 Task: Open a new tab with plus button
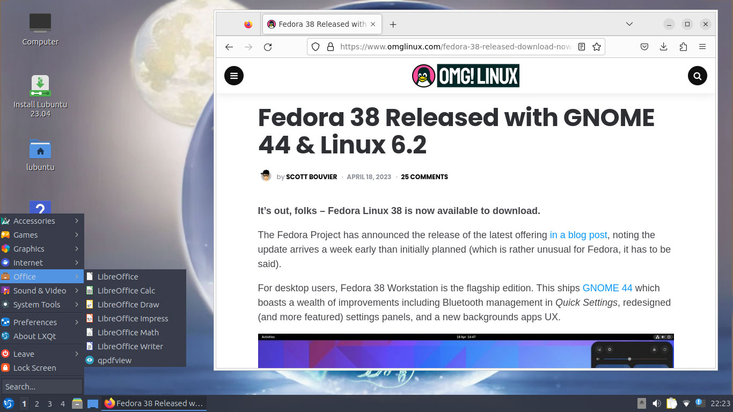click(x=393, y=24)
